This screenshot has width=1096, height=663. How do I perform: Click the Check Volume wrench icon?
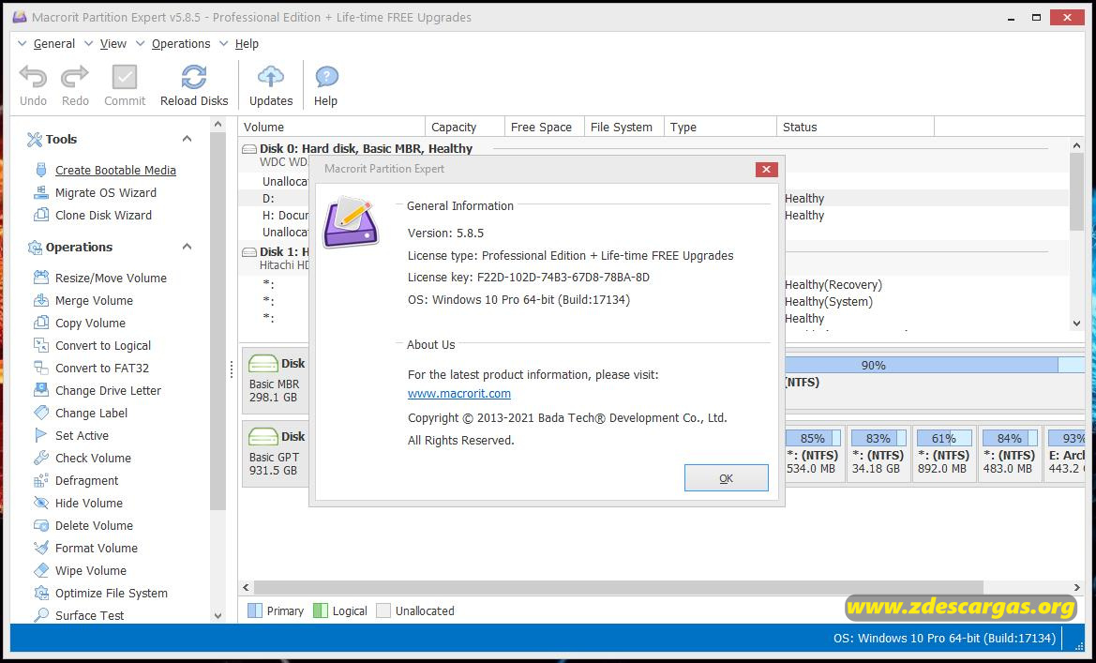pyautogui.click(x=42, y=458)
